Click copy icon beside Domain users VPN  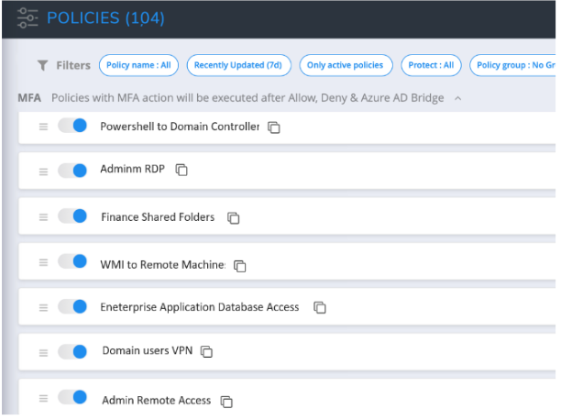[x=206, y=351]
